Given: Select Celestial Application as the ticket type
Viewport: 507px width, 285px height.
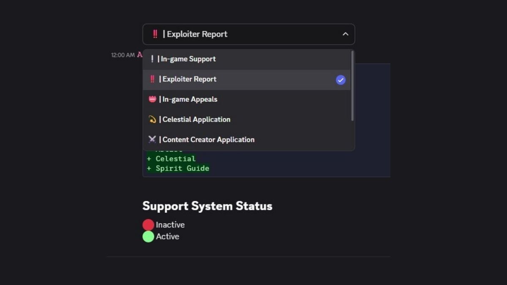Looking at the screenshot, I should 196,119.
